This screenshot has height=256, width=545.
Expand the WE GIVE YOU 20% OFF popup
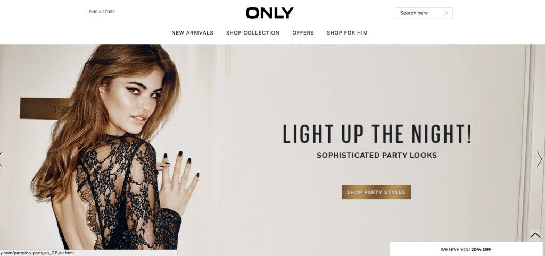point(467,249)
